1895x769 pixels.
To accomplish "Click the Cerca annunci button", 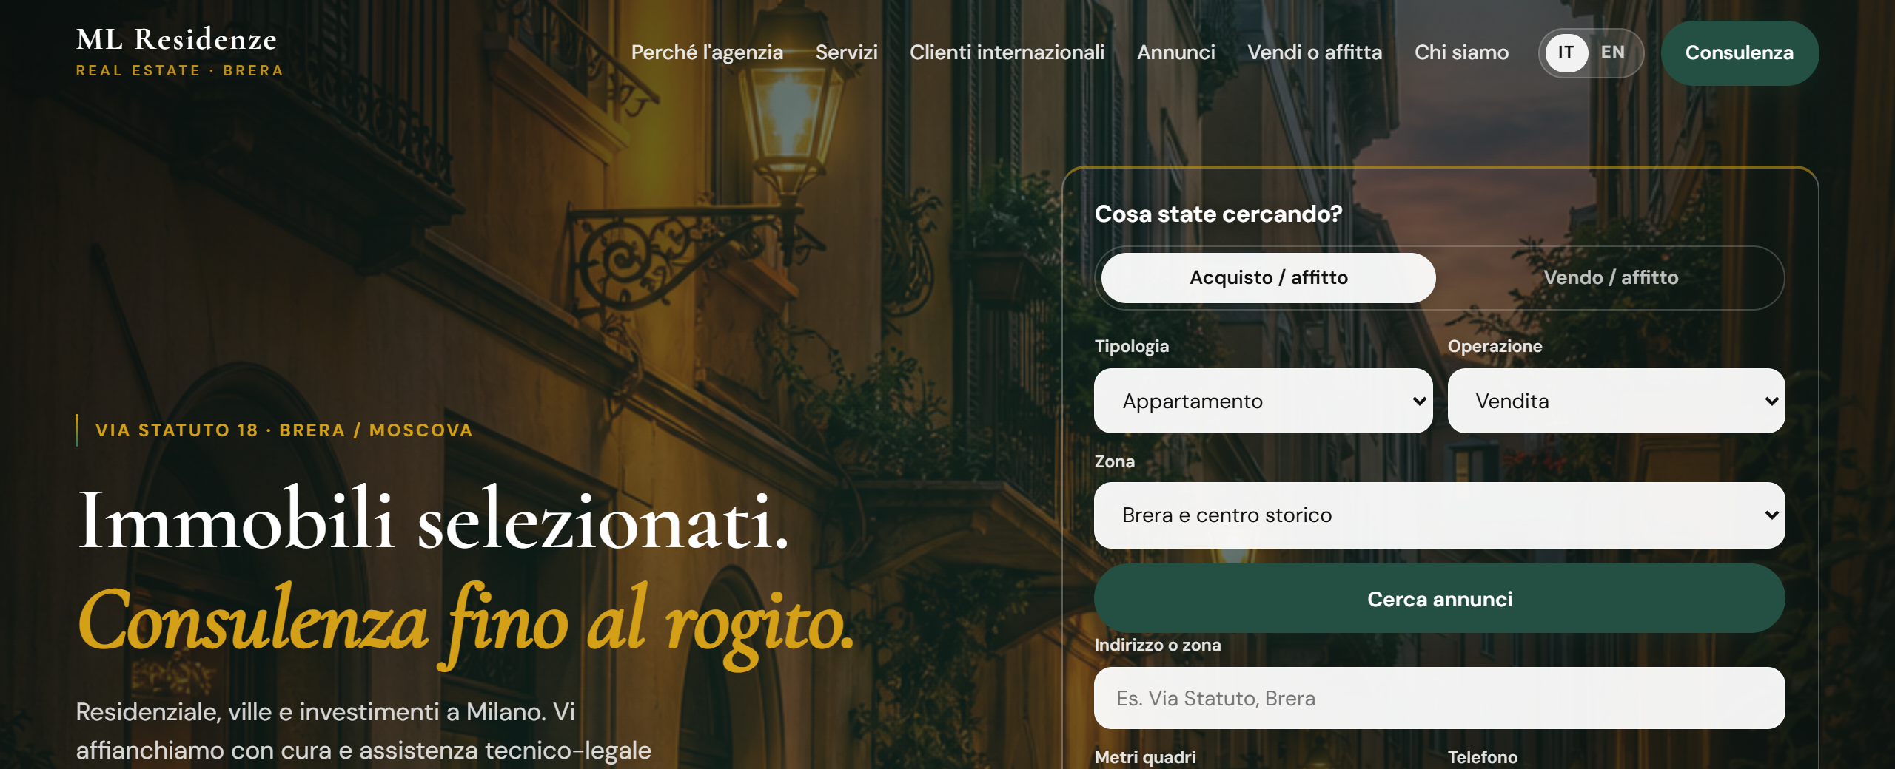I will (x=1439, y=598).
